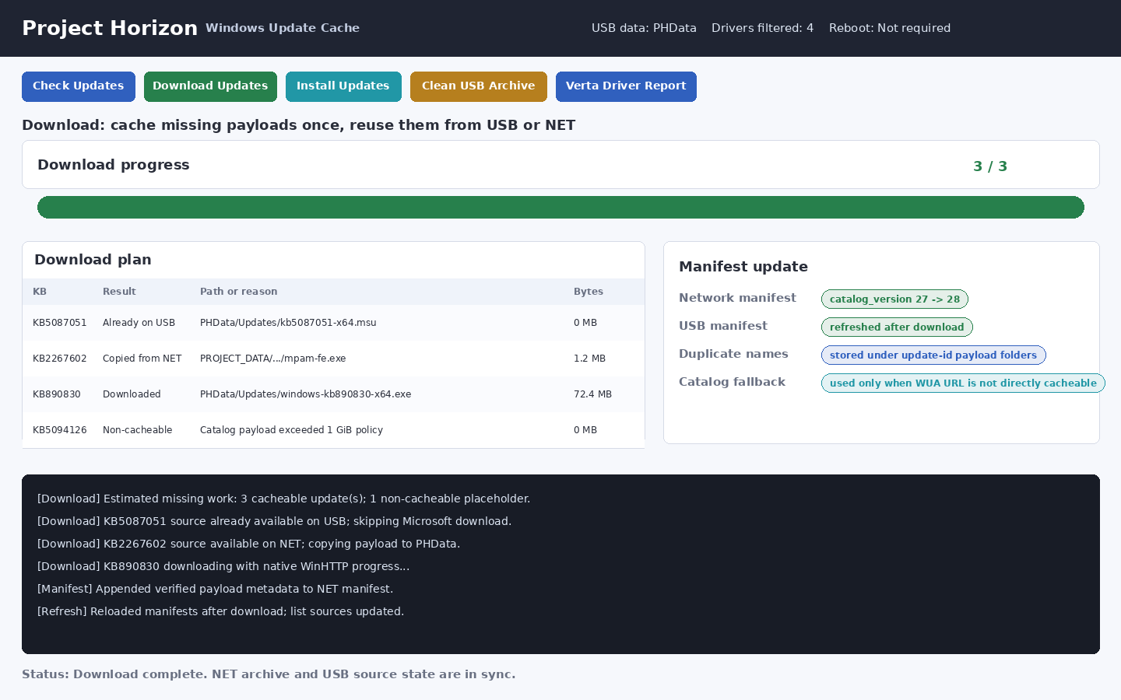
Task: Open the Verta Driver Report
Action: pos(626,86)
